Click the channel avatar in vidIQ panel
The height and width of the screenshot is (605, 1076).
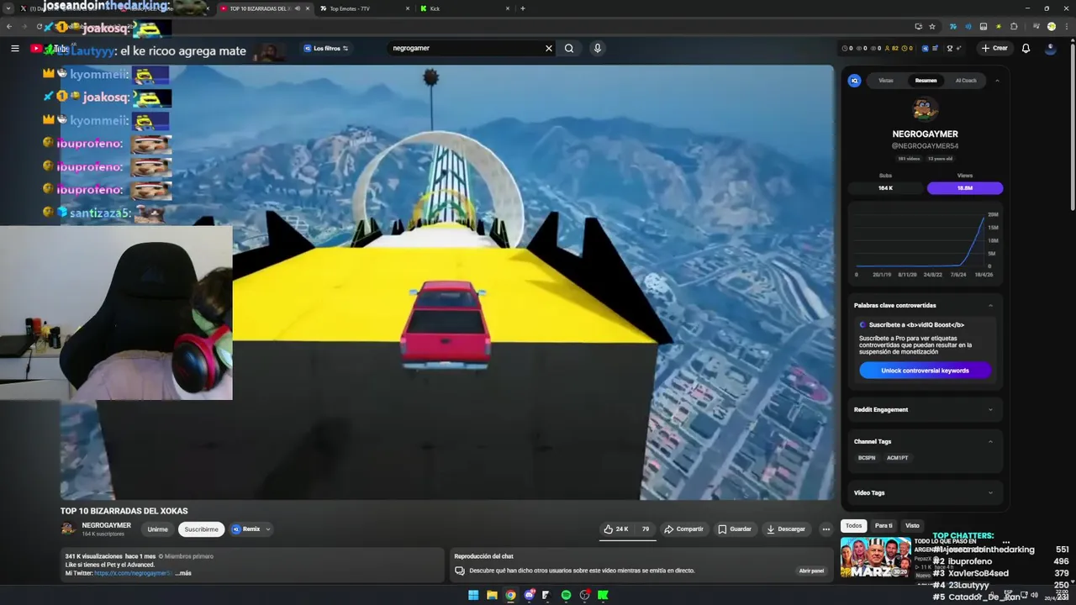[925, 109]
